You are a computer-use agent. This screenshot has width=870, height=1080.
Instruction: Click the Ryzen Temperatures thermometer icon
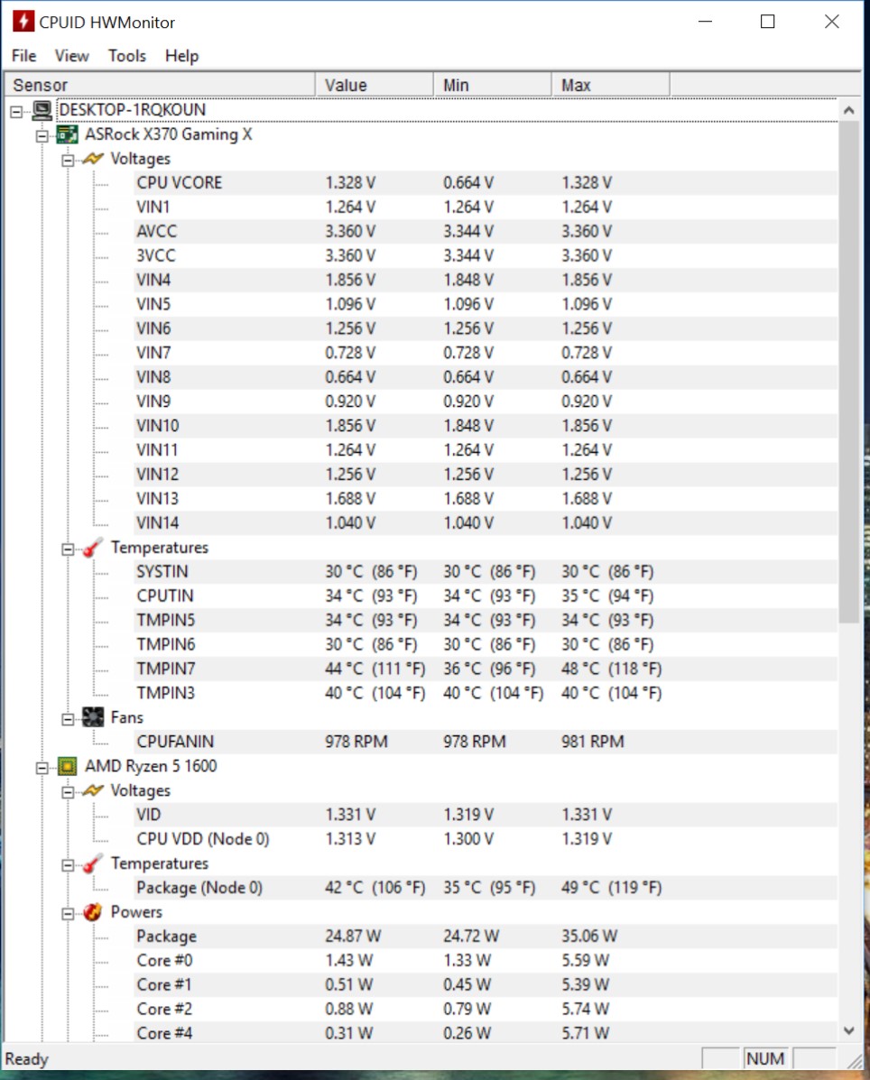pyautogui.click(x=93, y=863)
